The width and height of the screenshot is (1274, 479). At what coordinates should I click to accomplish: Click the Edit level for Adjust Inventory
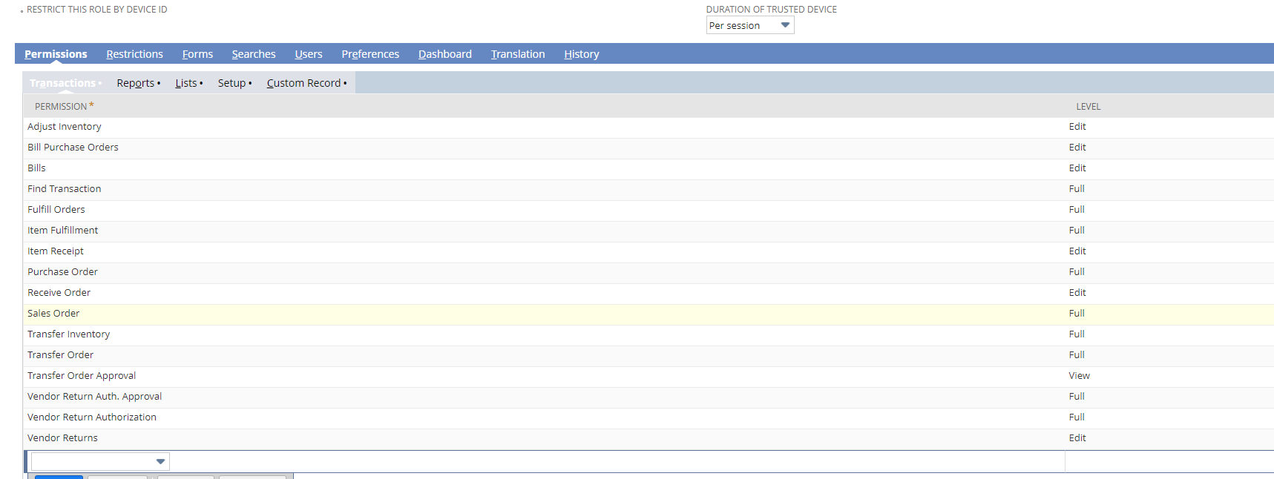click(x=1077, y=127)
